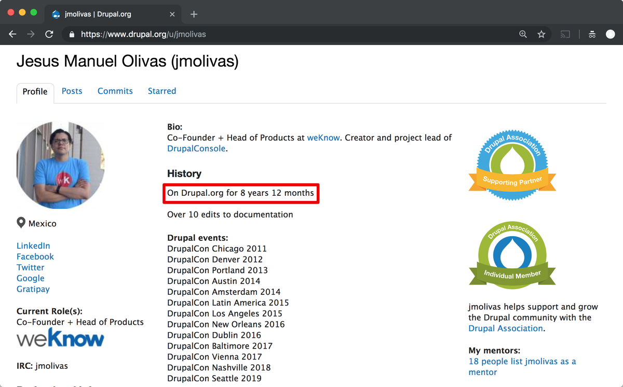Click the page heading Jesus Manuel Olivas
This screenshot has width=623, height=387.
coord(128,62)
